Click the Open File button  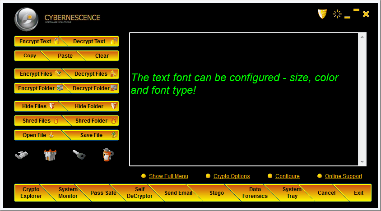[x=40, y=135]
